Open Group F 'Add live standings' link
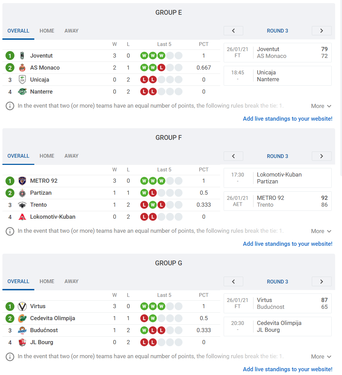Screen dimensions: 342x375 pos(287,244)
